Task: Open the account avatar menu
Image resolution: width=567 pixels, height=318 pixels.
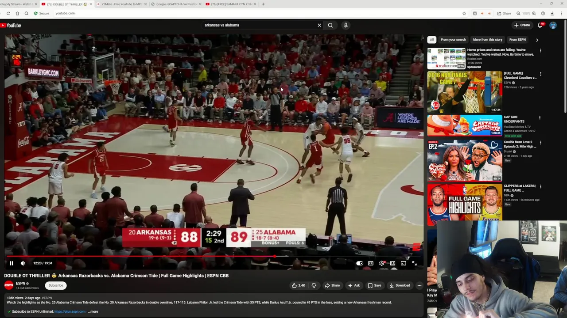Action: [x=553, y=25]
